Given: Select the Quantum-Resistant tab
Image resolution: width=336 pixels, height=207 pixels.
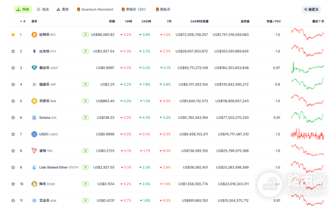Looking at the screenshot, I should (x=95, y=9).
